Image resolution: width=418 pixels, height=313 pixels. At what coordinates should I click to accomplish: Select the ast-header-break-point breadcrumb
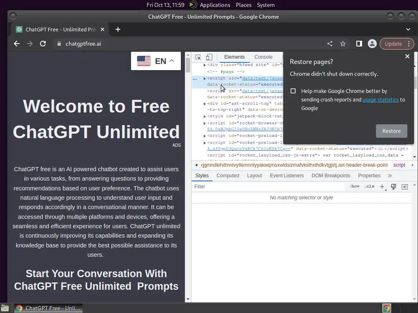(294, 165)
